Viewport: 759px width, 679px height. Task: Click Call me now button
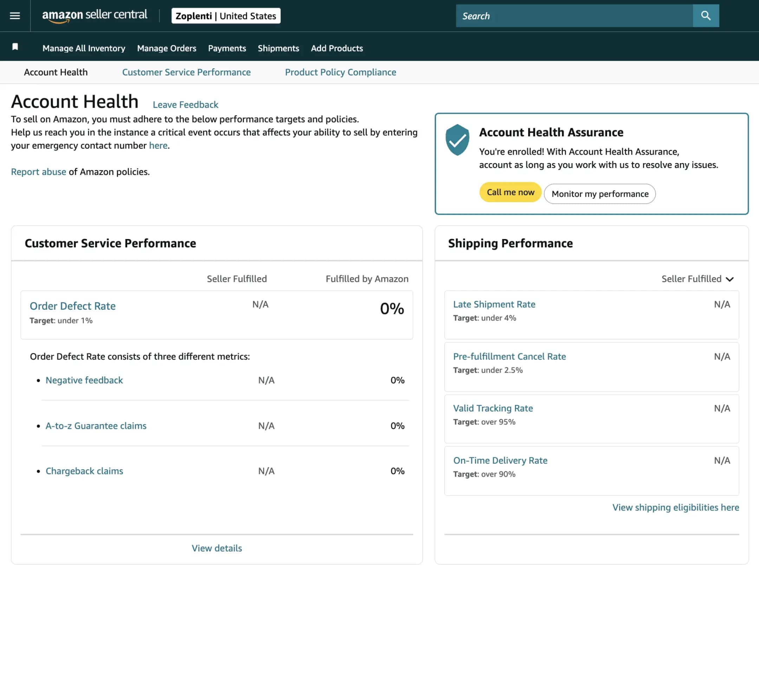510,192
